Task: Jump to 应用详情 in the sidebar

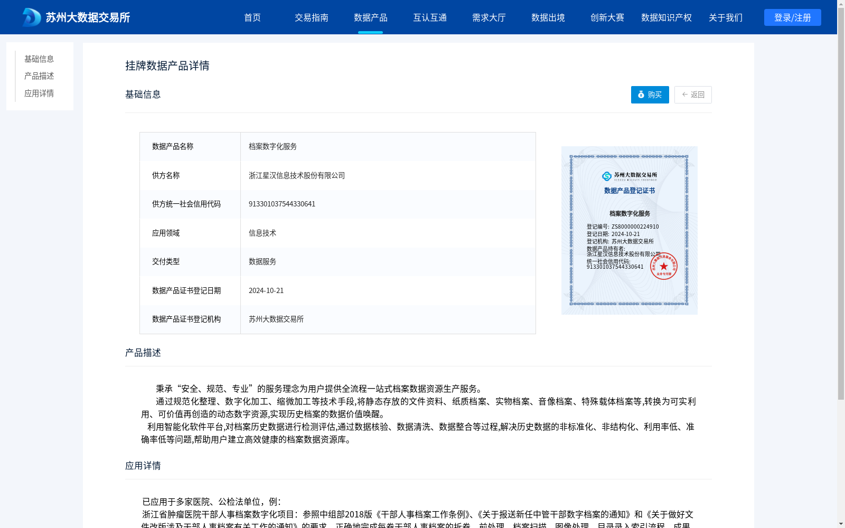Action: pos(39,93)
